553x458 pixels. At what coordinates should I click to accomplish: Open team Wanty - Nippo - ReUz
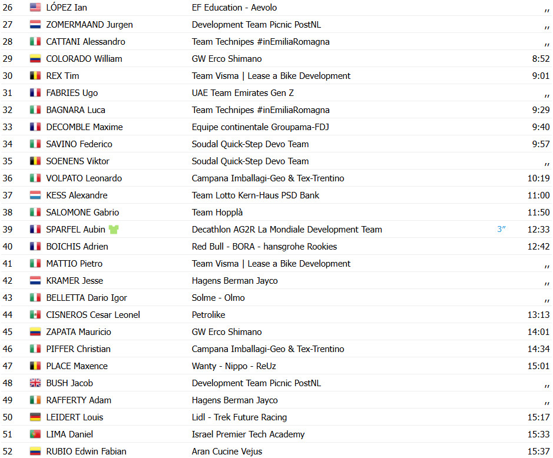pos(233,366)
